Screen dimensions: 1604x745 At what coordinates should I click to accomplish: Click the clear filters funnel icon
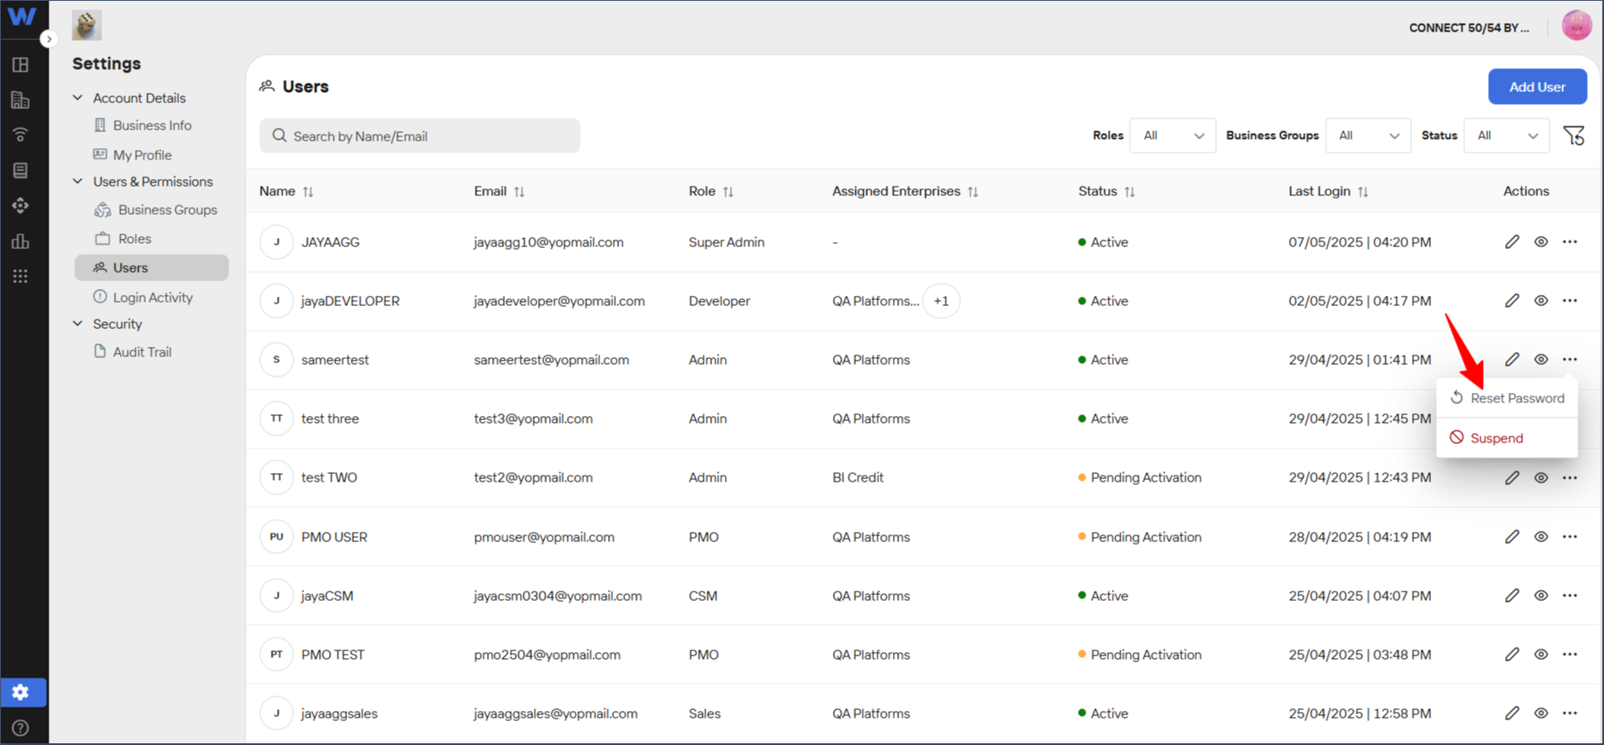[x=1574, y=136]
